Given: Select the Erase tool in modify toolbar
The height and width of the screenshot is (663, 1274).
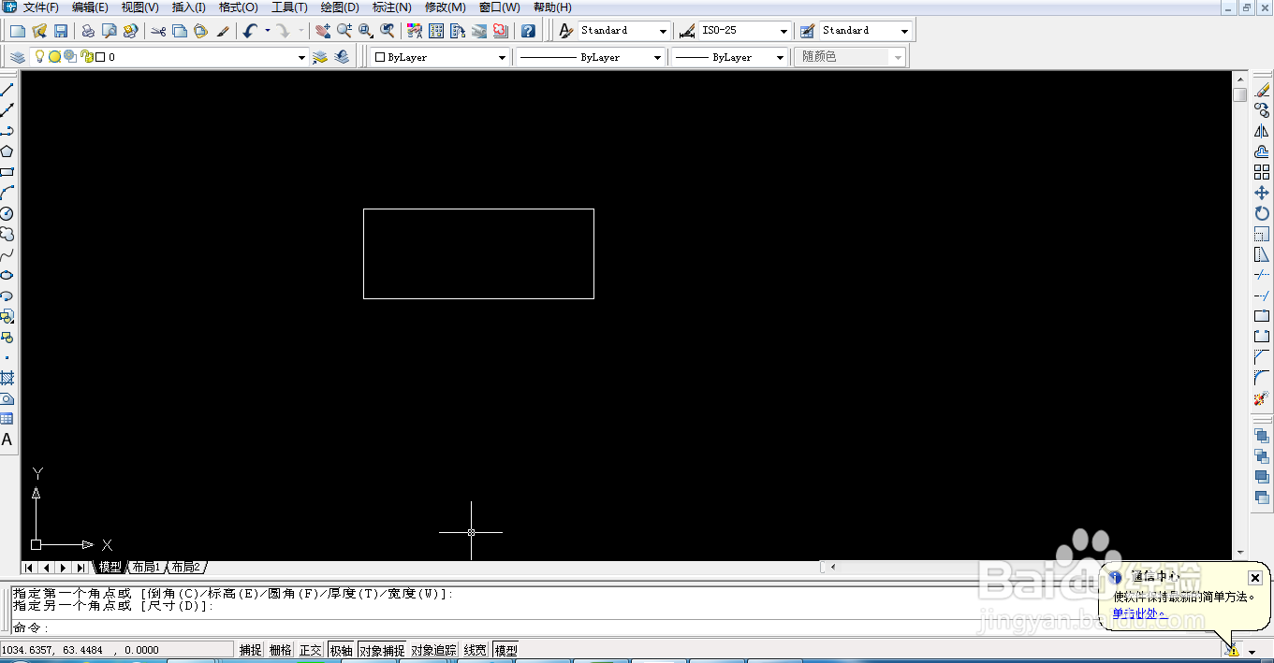Looking at the screenshot, I should [x=1261, y=90].
